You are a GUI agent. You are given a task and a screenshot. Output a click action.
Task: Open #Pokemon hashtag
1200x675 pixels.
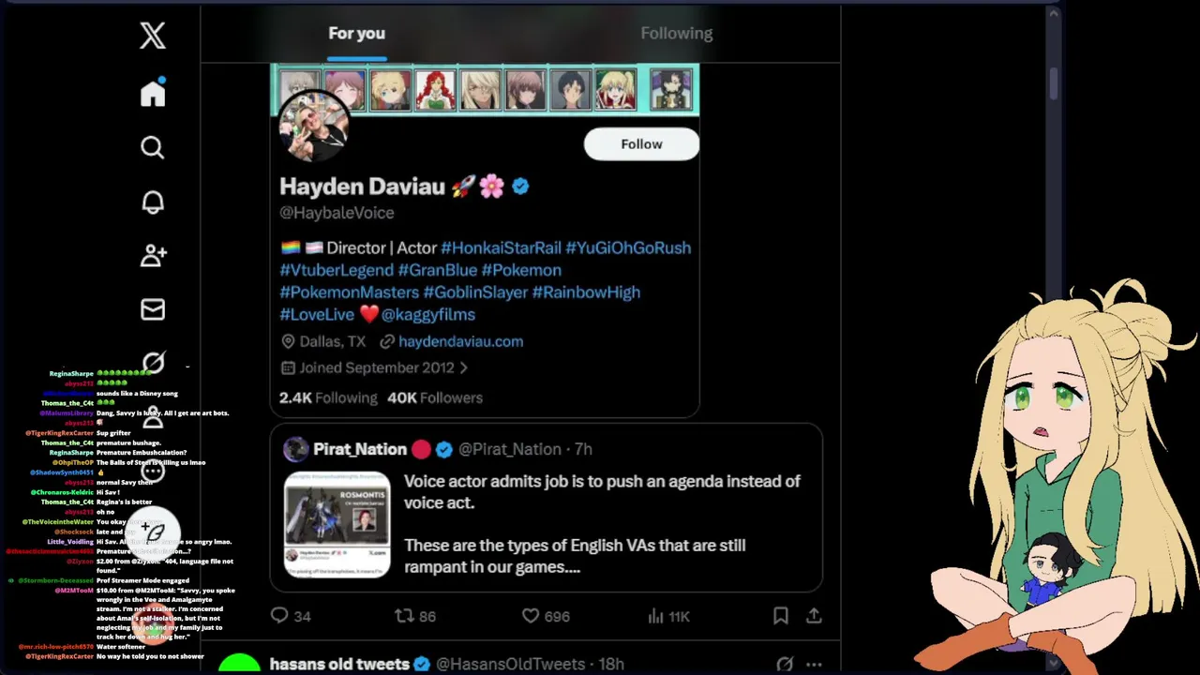coord(521,270)
